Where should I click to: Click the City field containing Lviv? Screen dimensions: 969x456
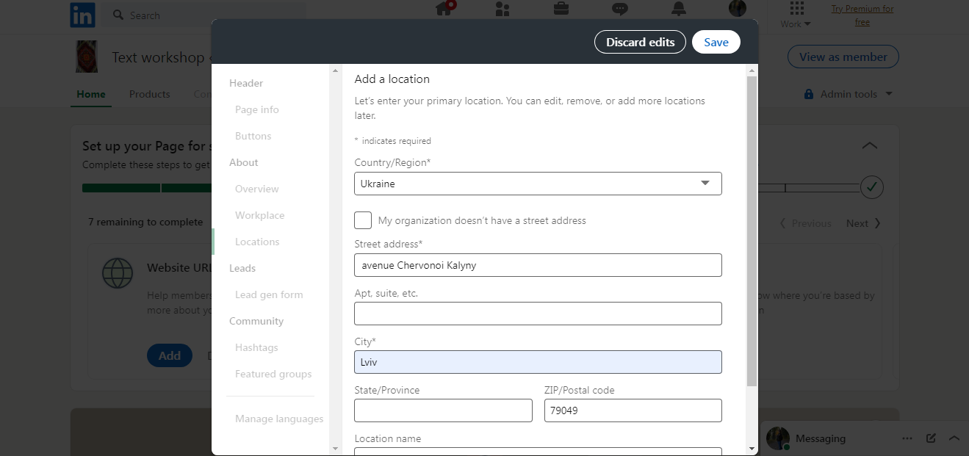pos(538,362)
